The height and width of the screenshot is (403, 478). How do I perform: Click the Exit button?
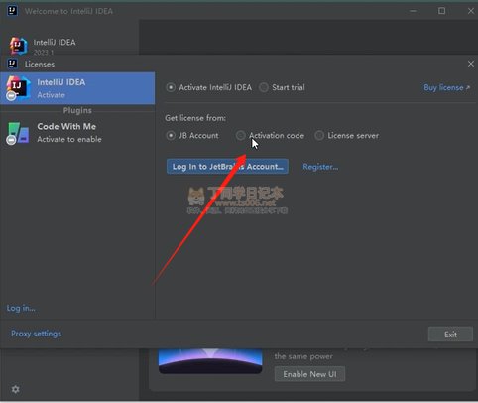click(450, 335)
